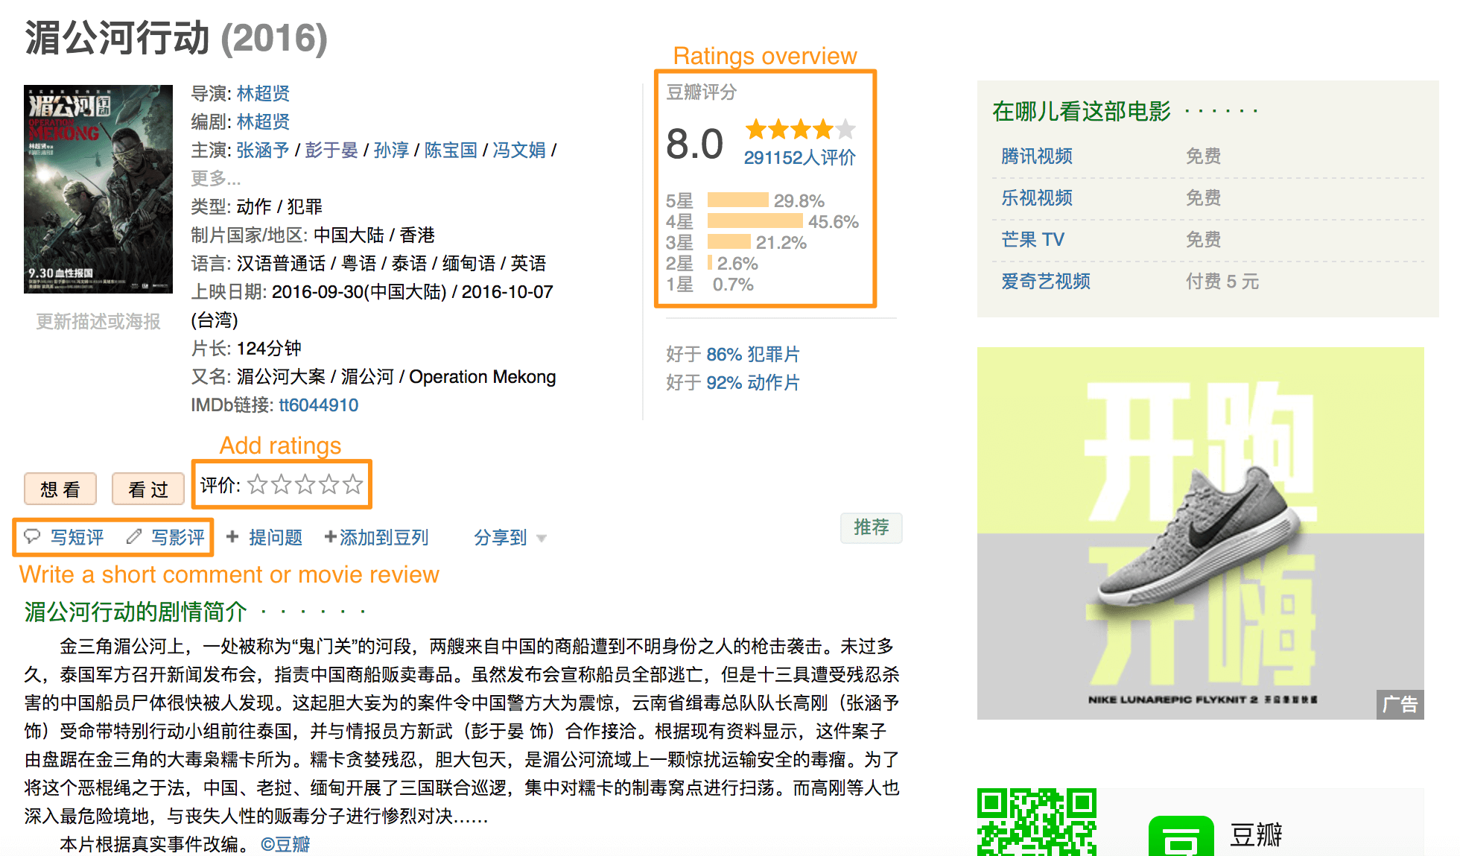
Task: Open actor 冯文娟 page
Action: click(519, 150)
